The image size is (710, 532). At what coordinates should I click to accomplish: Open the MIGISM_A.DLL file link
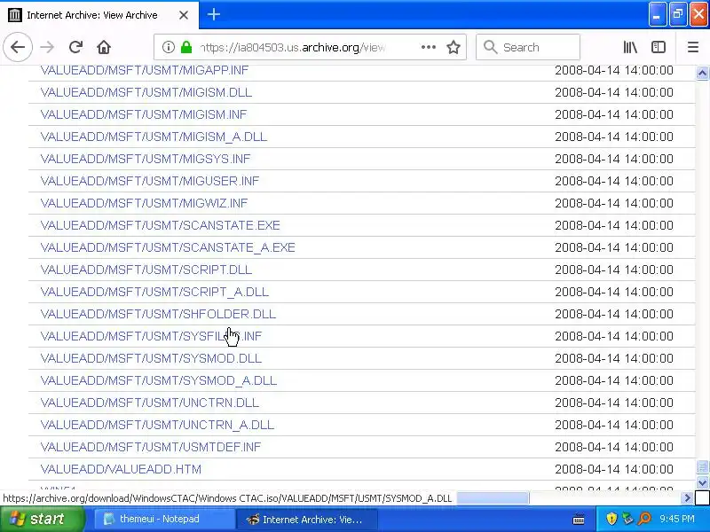[154, 137]
